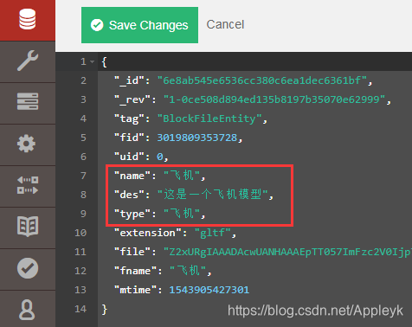
Task: Open Documentation via the book icon
Action: pyautogui.click(x=28, y=227)
